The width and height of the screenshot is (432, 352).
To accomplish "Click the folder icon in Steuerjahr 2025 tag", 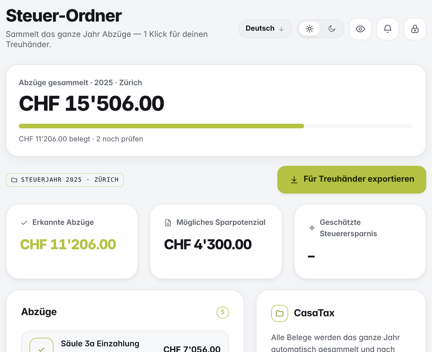I will tap(14, 180).
